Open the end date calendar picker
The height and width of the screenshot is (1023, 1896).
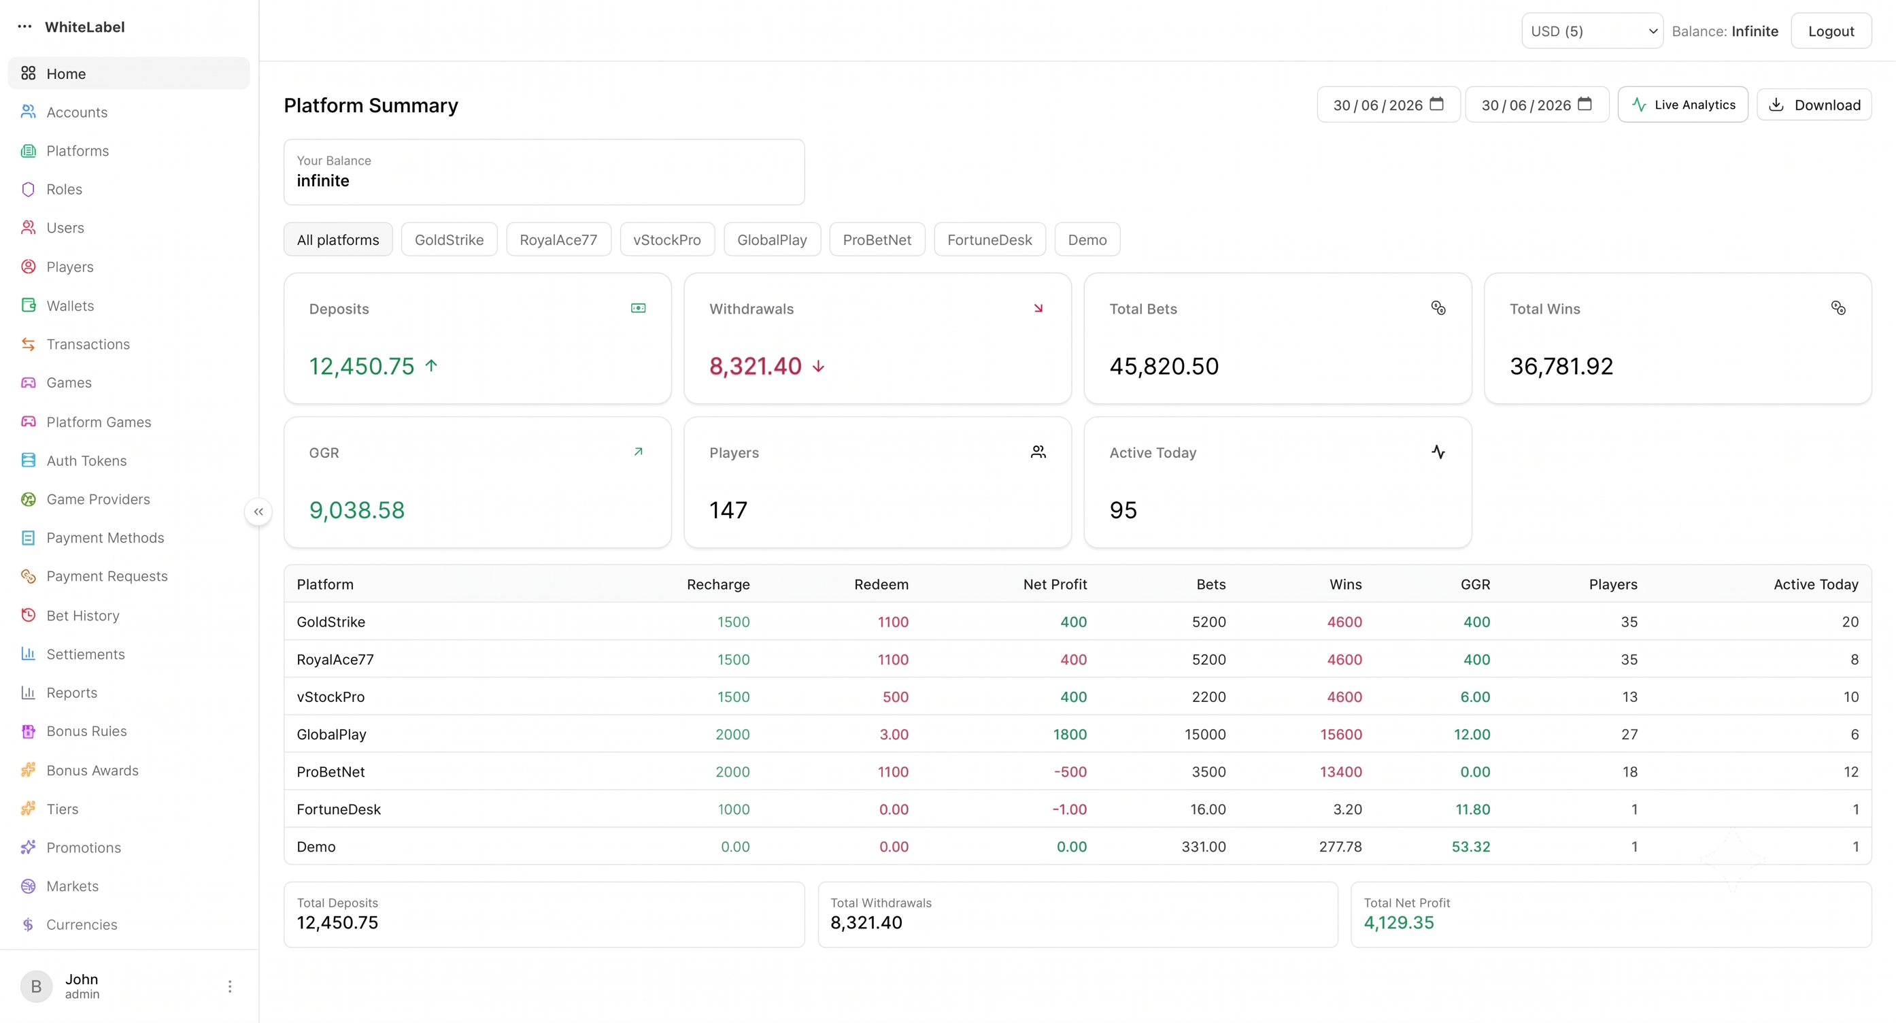pos(1585,104)
